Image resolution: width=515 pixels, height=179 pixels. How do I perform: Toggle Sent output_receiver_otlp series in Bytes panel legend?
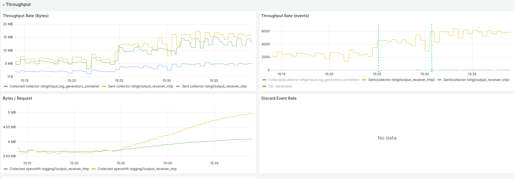tap(214, 86)
